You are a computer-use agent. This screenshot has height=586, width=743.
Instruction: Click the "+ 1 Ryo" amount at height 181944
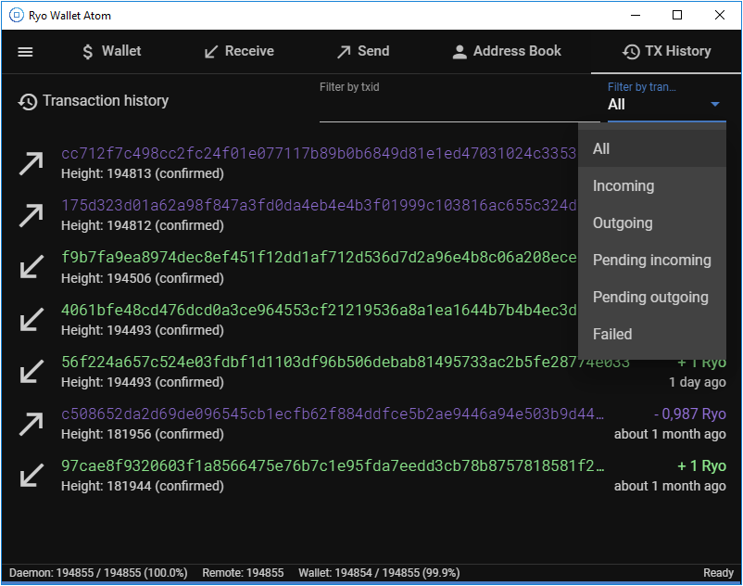click(702, 466)
